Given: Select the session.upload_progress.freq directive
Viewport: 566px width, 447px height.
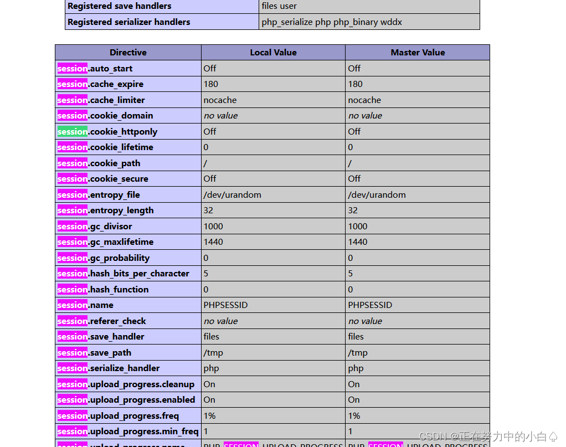Looking at the screenshot, I should pos(128,416).
